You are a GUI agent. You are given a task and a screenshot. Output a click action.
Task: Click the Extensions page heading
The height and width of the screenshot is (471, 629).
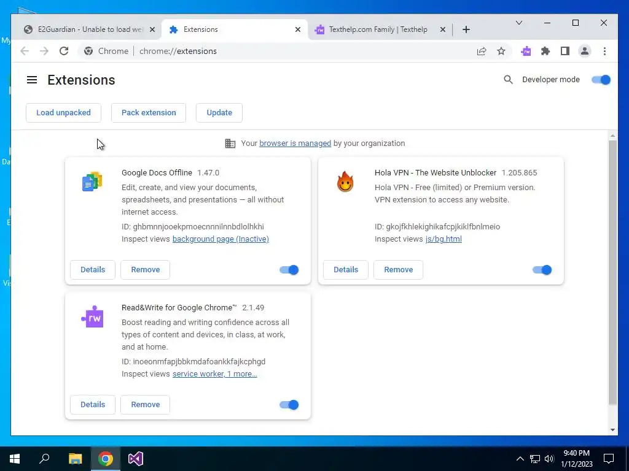coord(82,80)
